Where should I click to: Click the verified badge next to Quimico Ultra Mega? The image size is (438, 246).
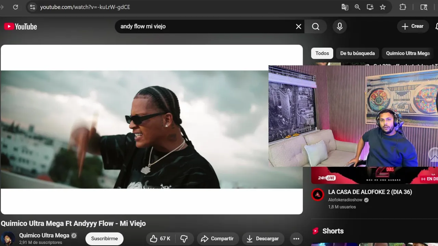click(74, 235)
